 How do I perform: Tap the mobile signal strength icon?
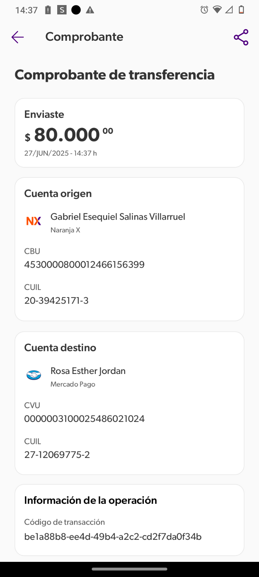coord(229,10)
